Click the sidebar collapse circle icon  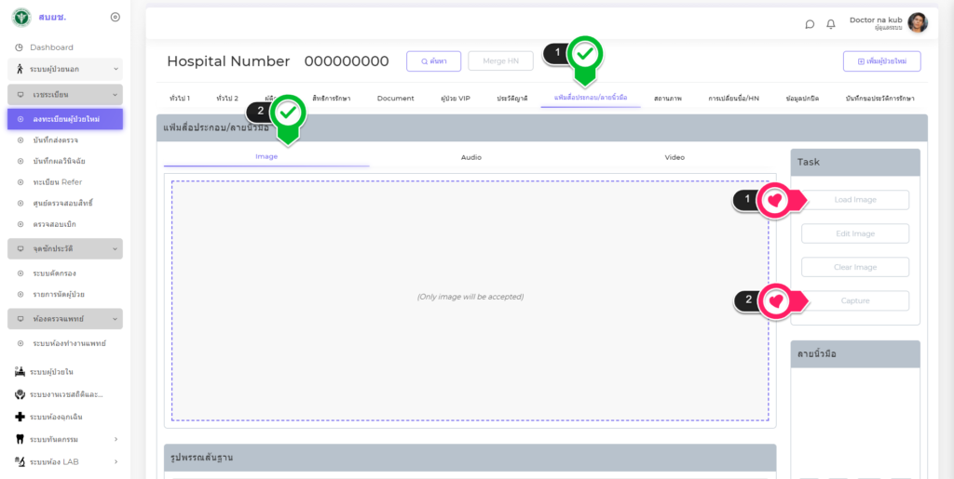(116, 17)
